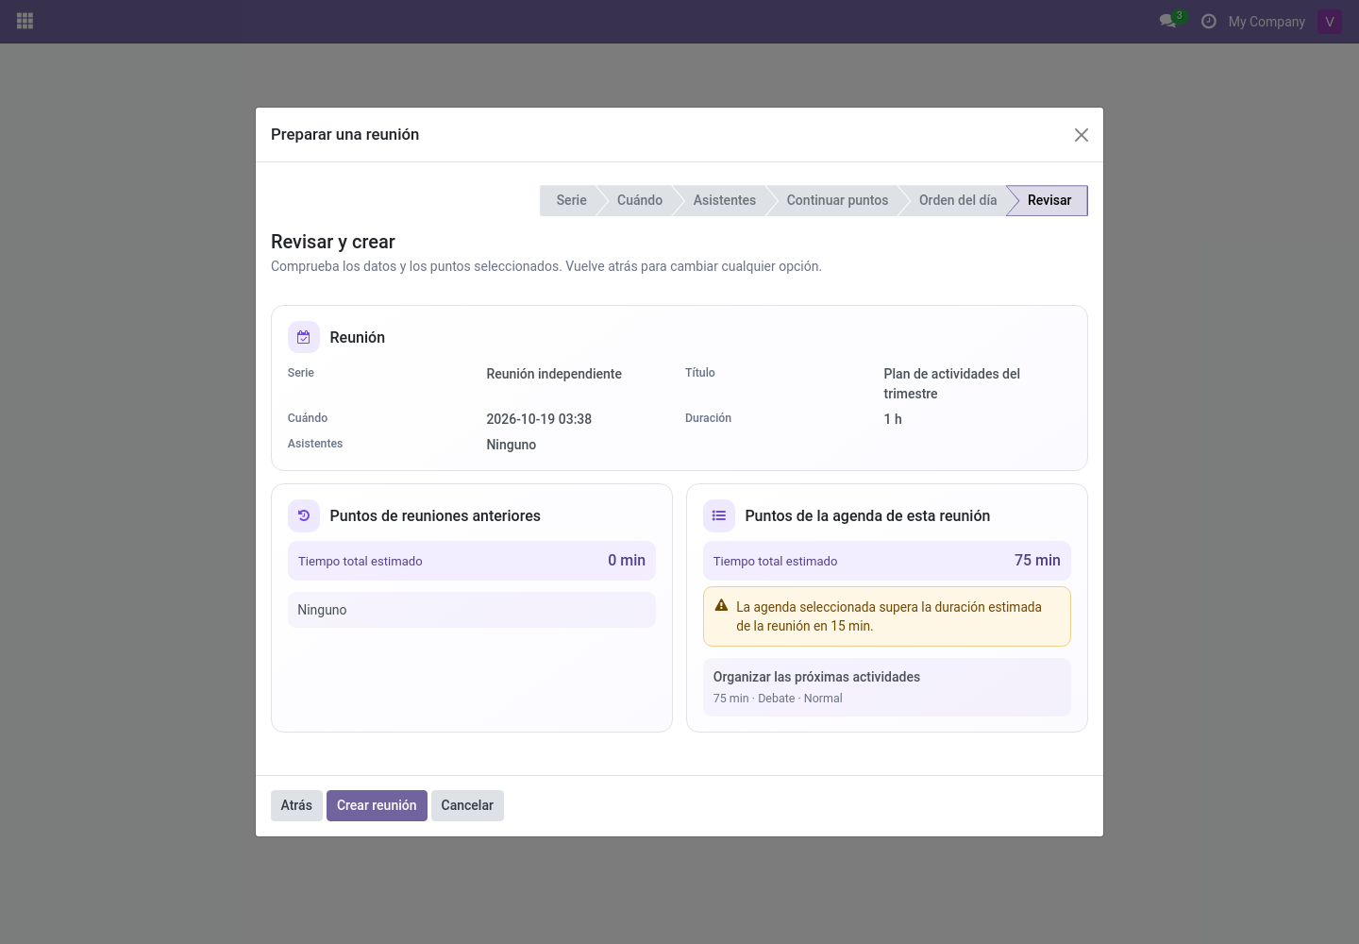Click the Cancelar button
The height and width of the screenshot is (944, 1359).
467,805
